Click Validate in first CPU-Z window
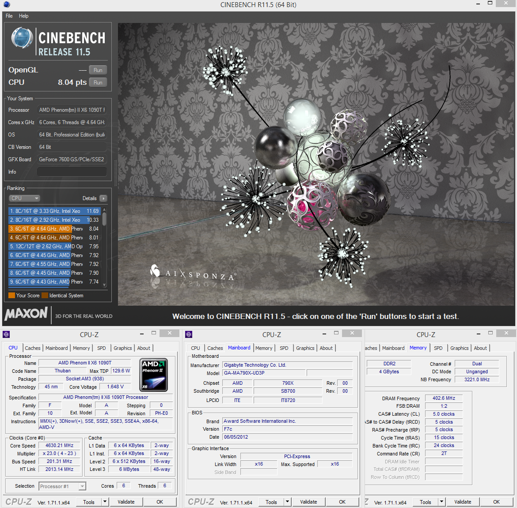This screenshot has height=508, width=517. click(x=126, y=502)
